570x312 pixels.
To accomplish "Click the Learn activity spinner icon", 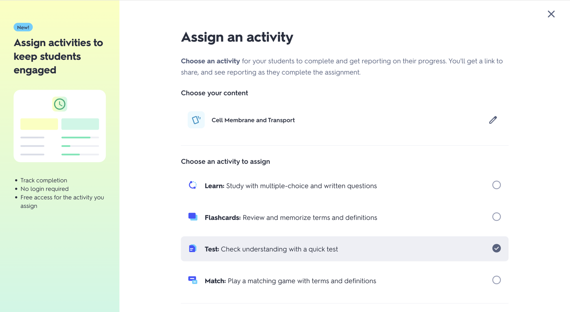I will pos(193,185).
